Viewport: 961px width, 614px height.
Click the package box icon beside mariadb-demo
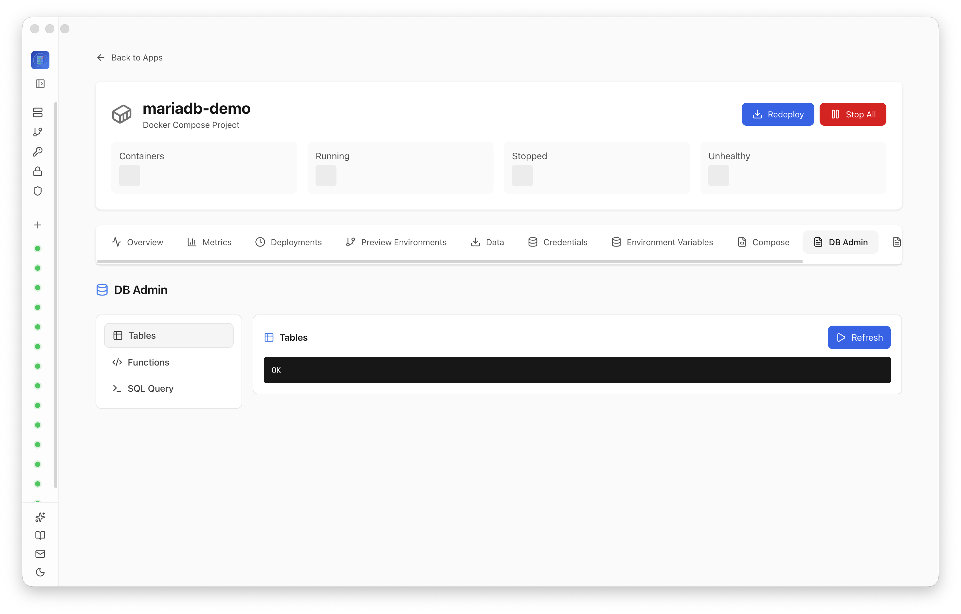pyautogui.click(x=121, y=114)
